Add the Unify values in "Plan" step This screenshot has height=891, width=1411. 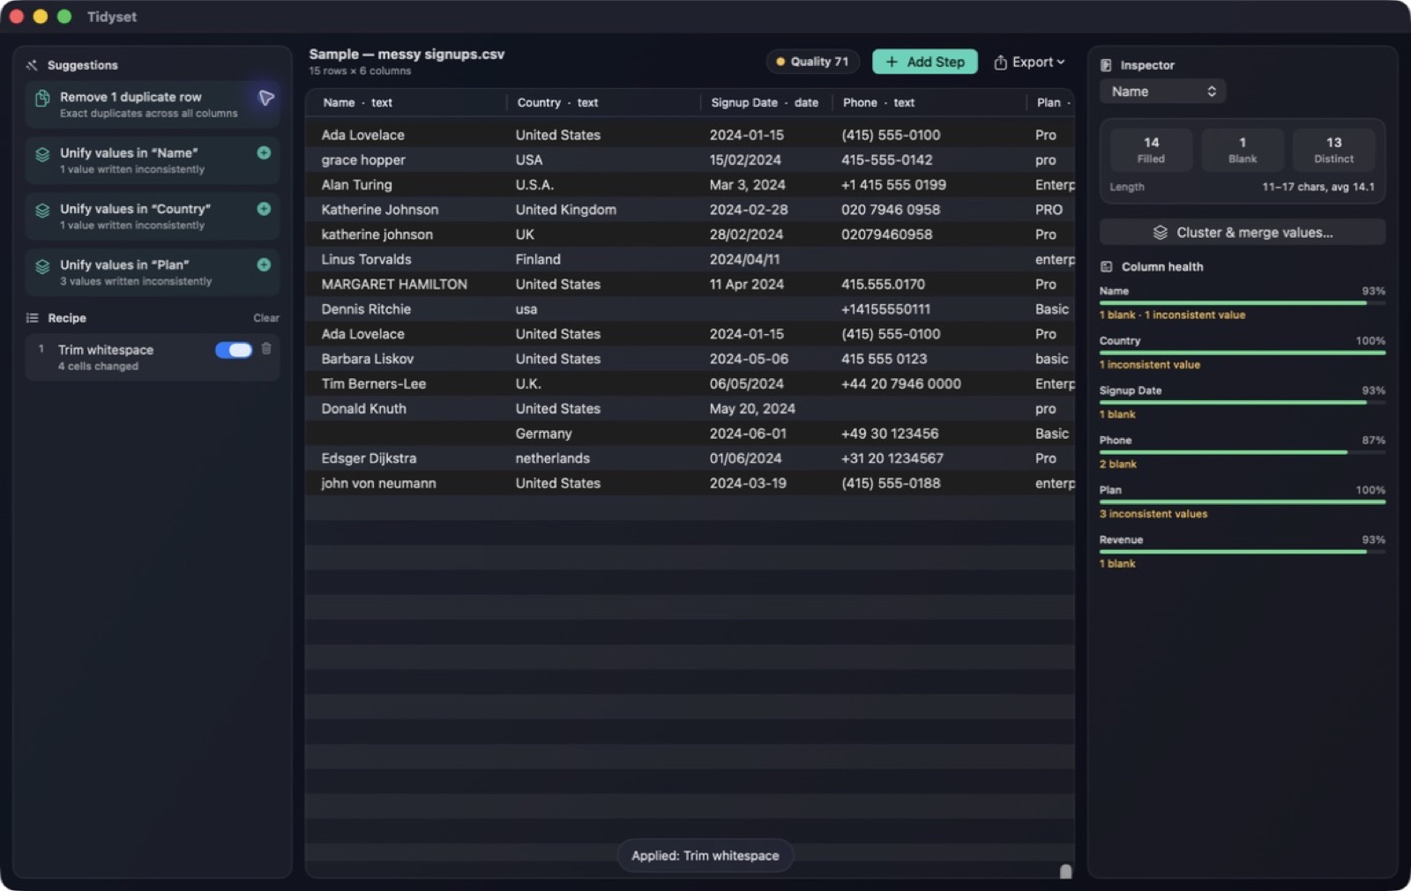click(264, 265)
